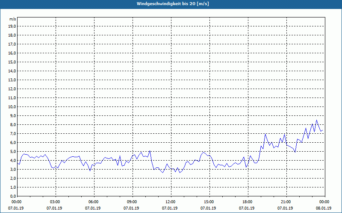342x213 pixels.
Task: Click the m/s unit label on the y-axis
Action: [x=13, y=19]
